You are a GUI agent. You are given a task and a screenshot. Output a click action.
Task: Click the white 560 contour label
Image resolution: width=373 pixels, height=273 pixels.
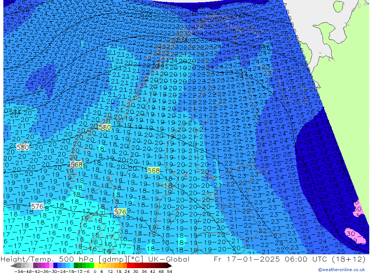pyautogui.click(x=23, y=147)
